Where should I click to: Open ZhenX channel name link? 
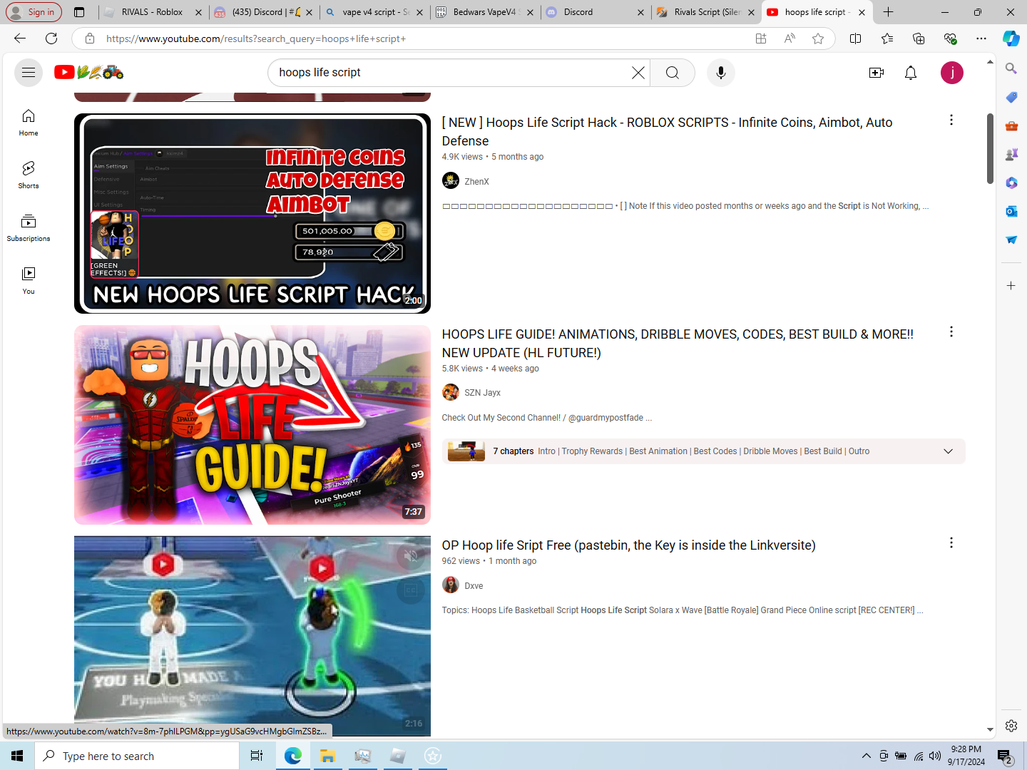click(x=476, y=182)
